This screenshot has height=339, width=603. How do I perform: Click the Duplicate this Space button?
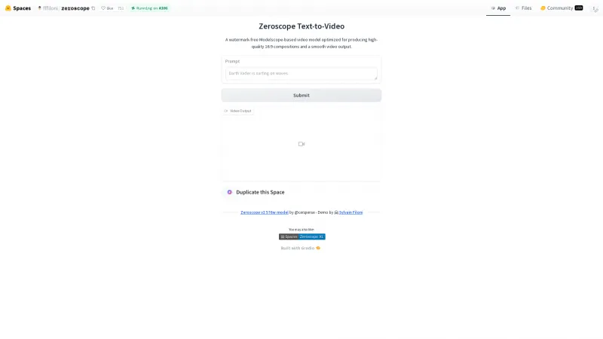point(255,192)
